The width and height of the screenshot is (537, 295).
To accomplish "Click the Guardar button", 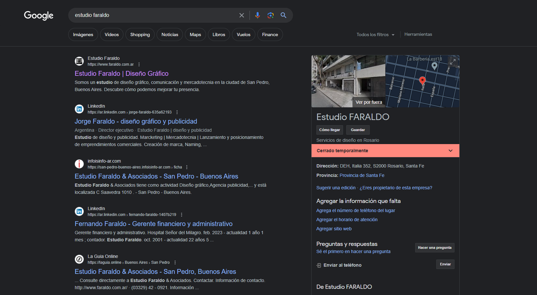I will (358, 130).
